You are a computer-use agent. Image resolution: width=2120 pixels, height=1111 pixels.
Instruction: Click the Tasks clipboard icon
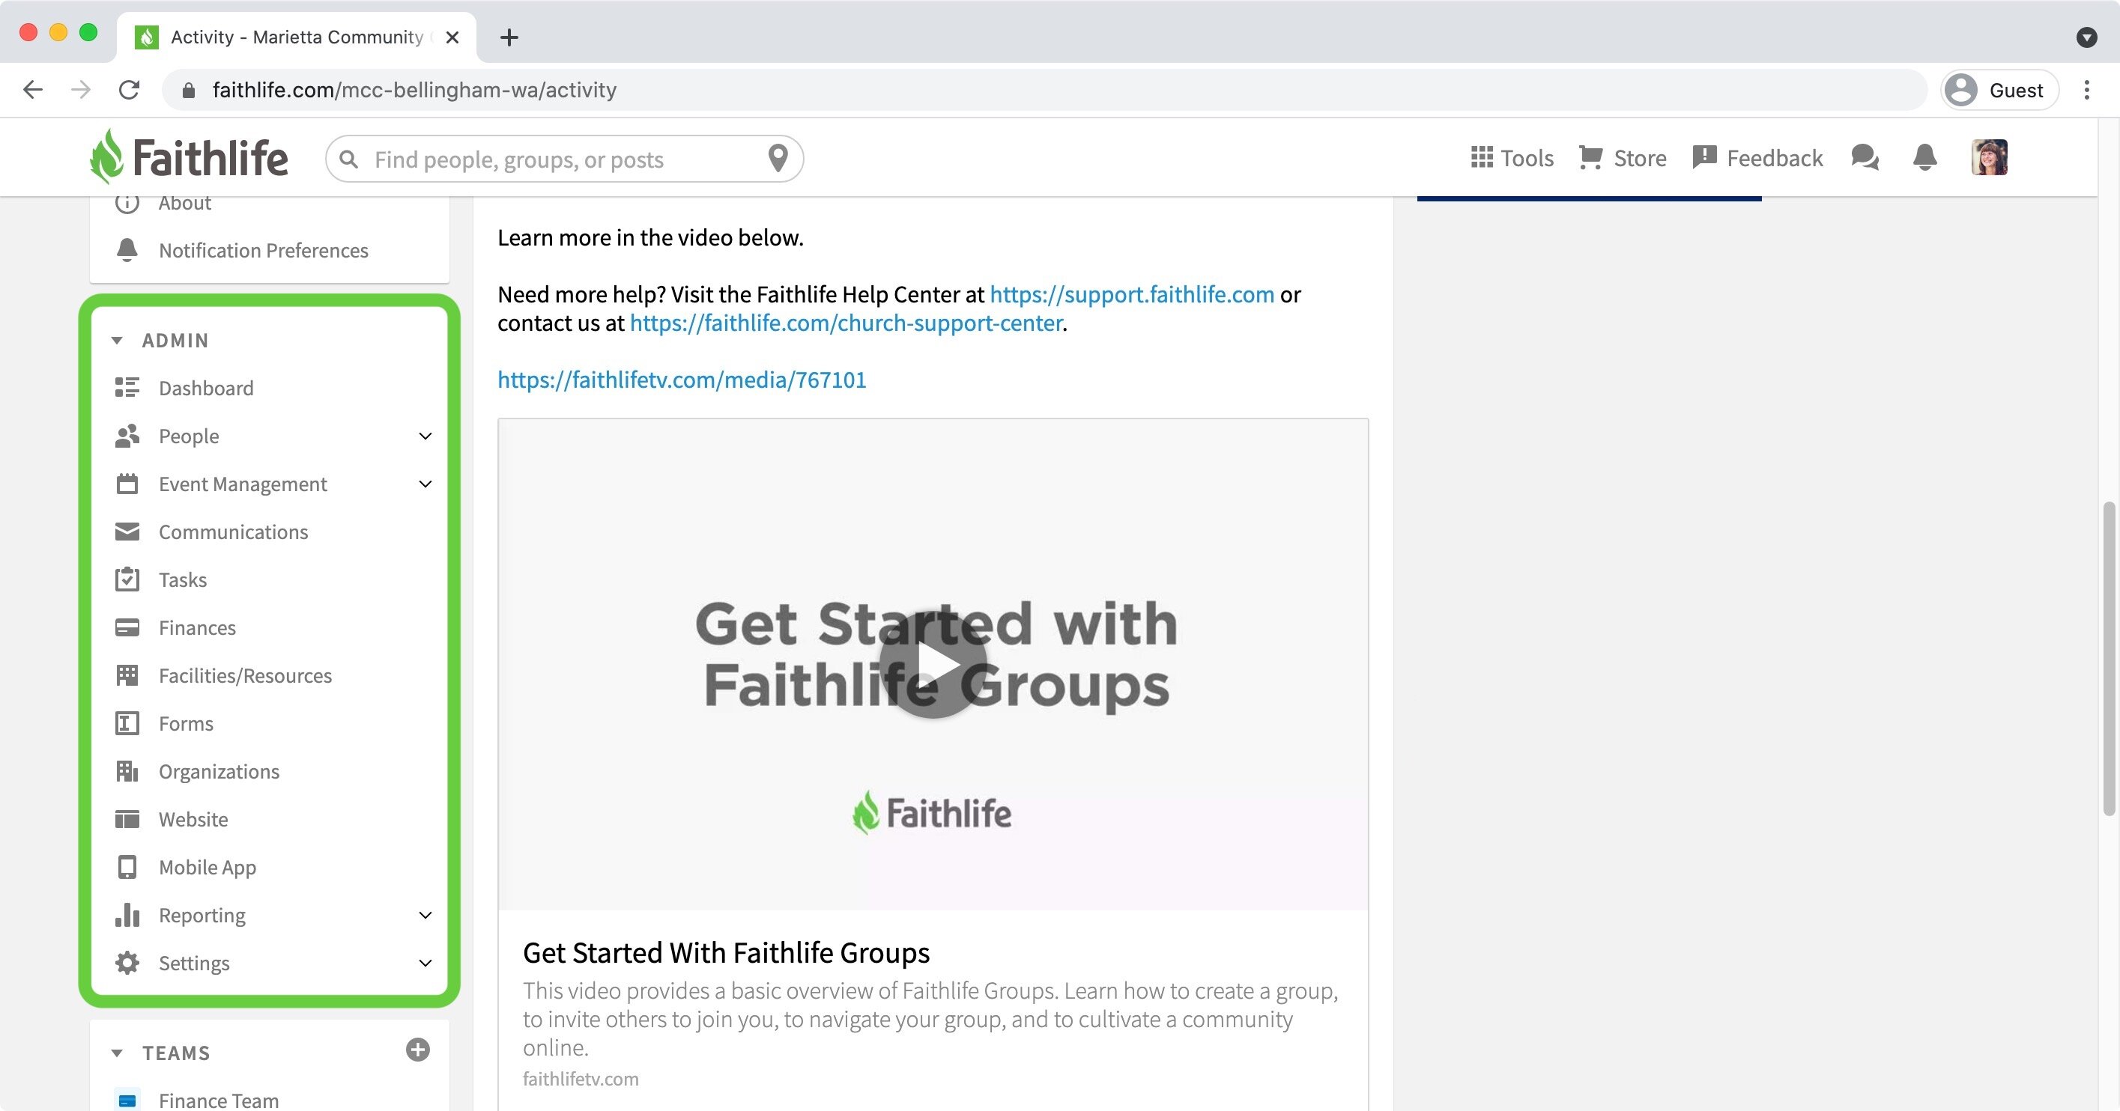click(x=127, y=579)
